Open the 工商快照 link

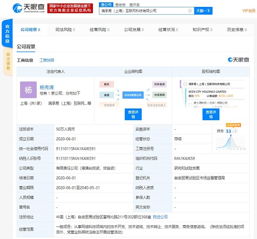47,60
